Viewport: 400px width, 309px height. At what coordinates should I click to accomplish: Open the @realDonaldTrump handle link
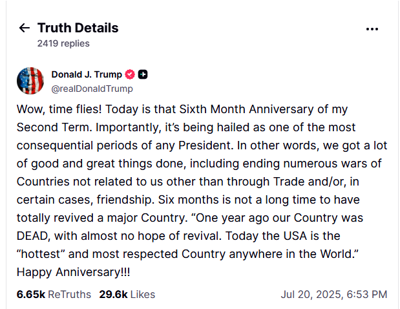92,89
